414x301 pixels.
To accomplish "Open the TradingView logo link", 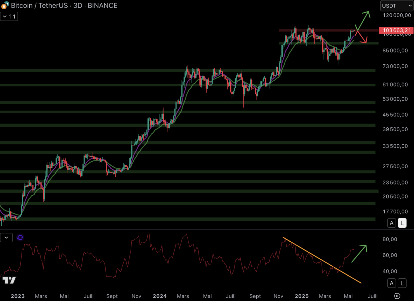I will point(9,280).
